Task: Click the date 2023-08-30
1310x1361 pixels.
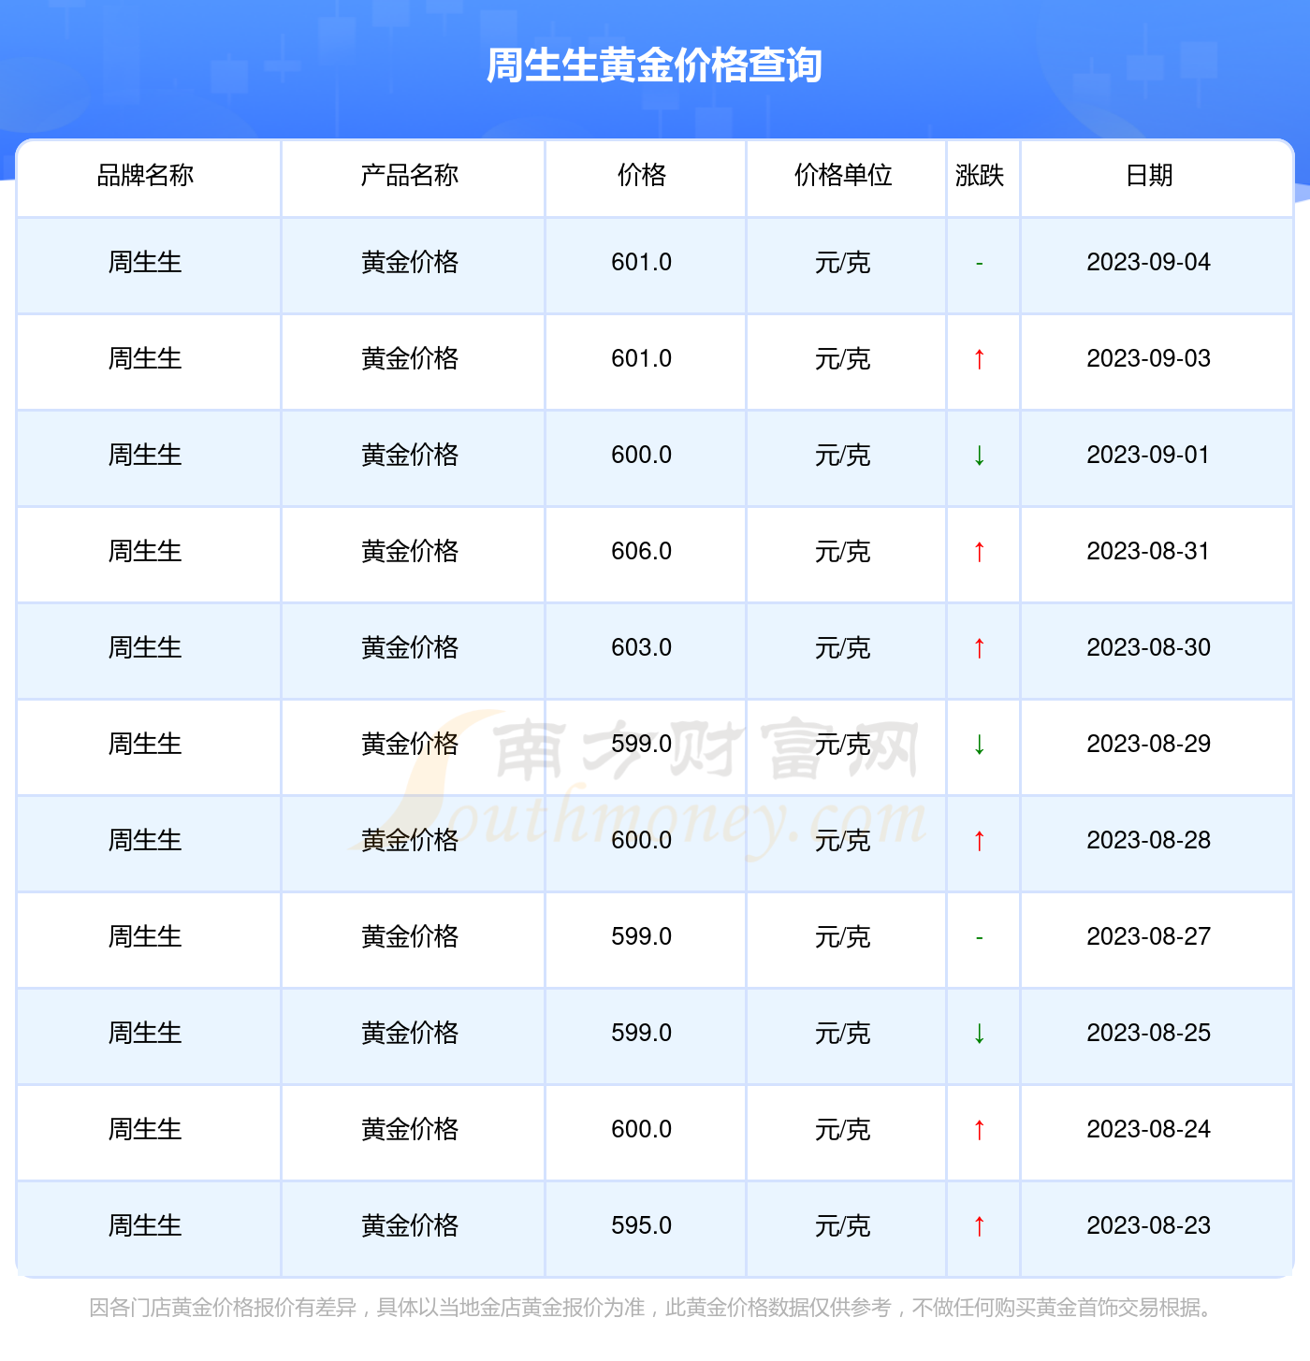Action: (1148, 648)
